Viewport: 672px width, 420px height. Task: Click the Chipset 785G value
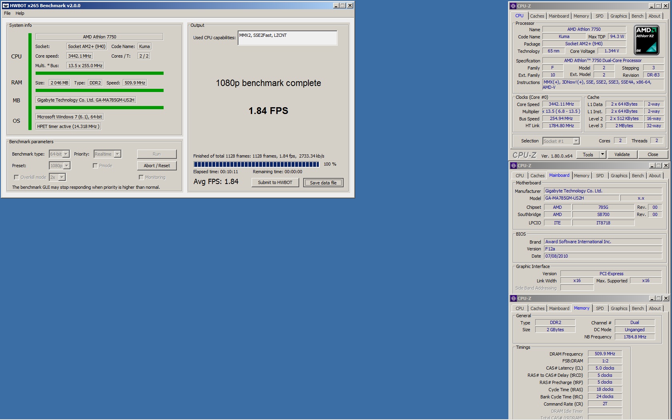pyautogui.click(x=603, y=207)
